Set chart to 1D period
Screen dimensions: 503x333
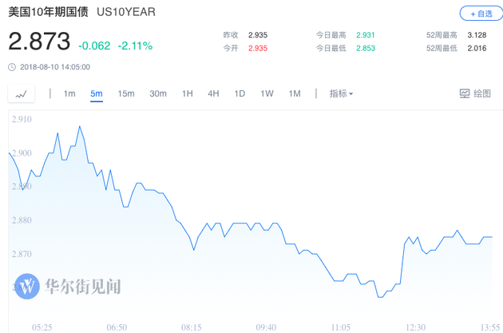(x=240, y=93)
